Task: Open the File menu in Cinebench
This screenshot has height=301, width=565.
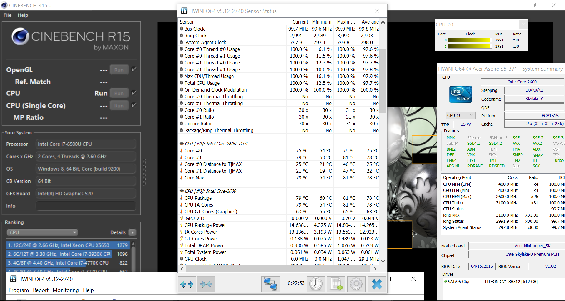Action: click(x=7, y=15)
